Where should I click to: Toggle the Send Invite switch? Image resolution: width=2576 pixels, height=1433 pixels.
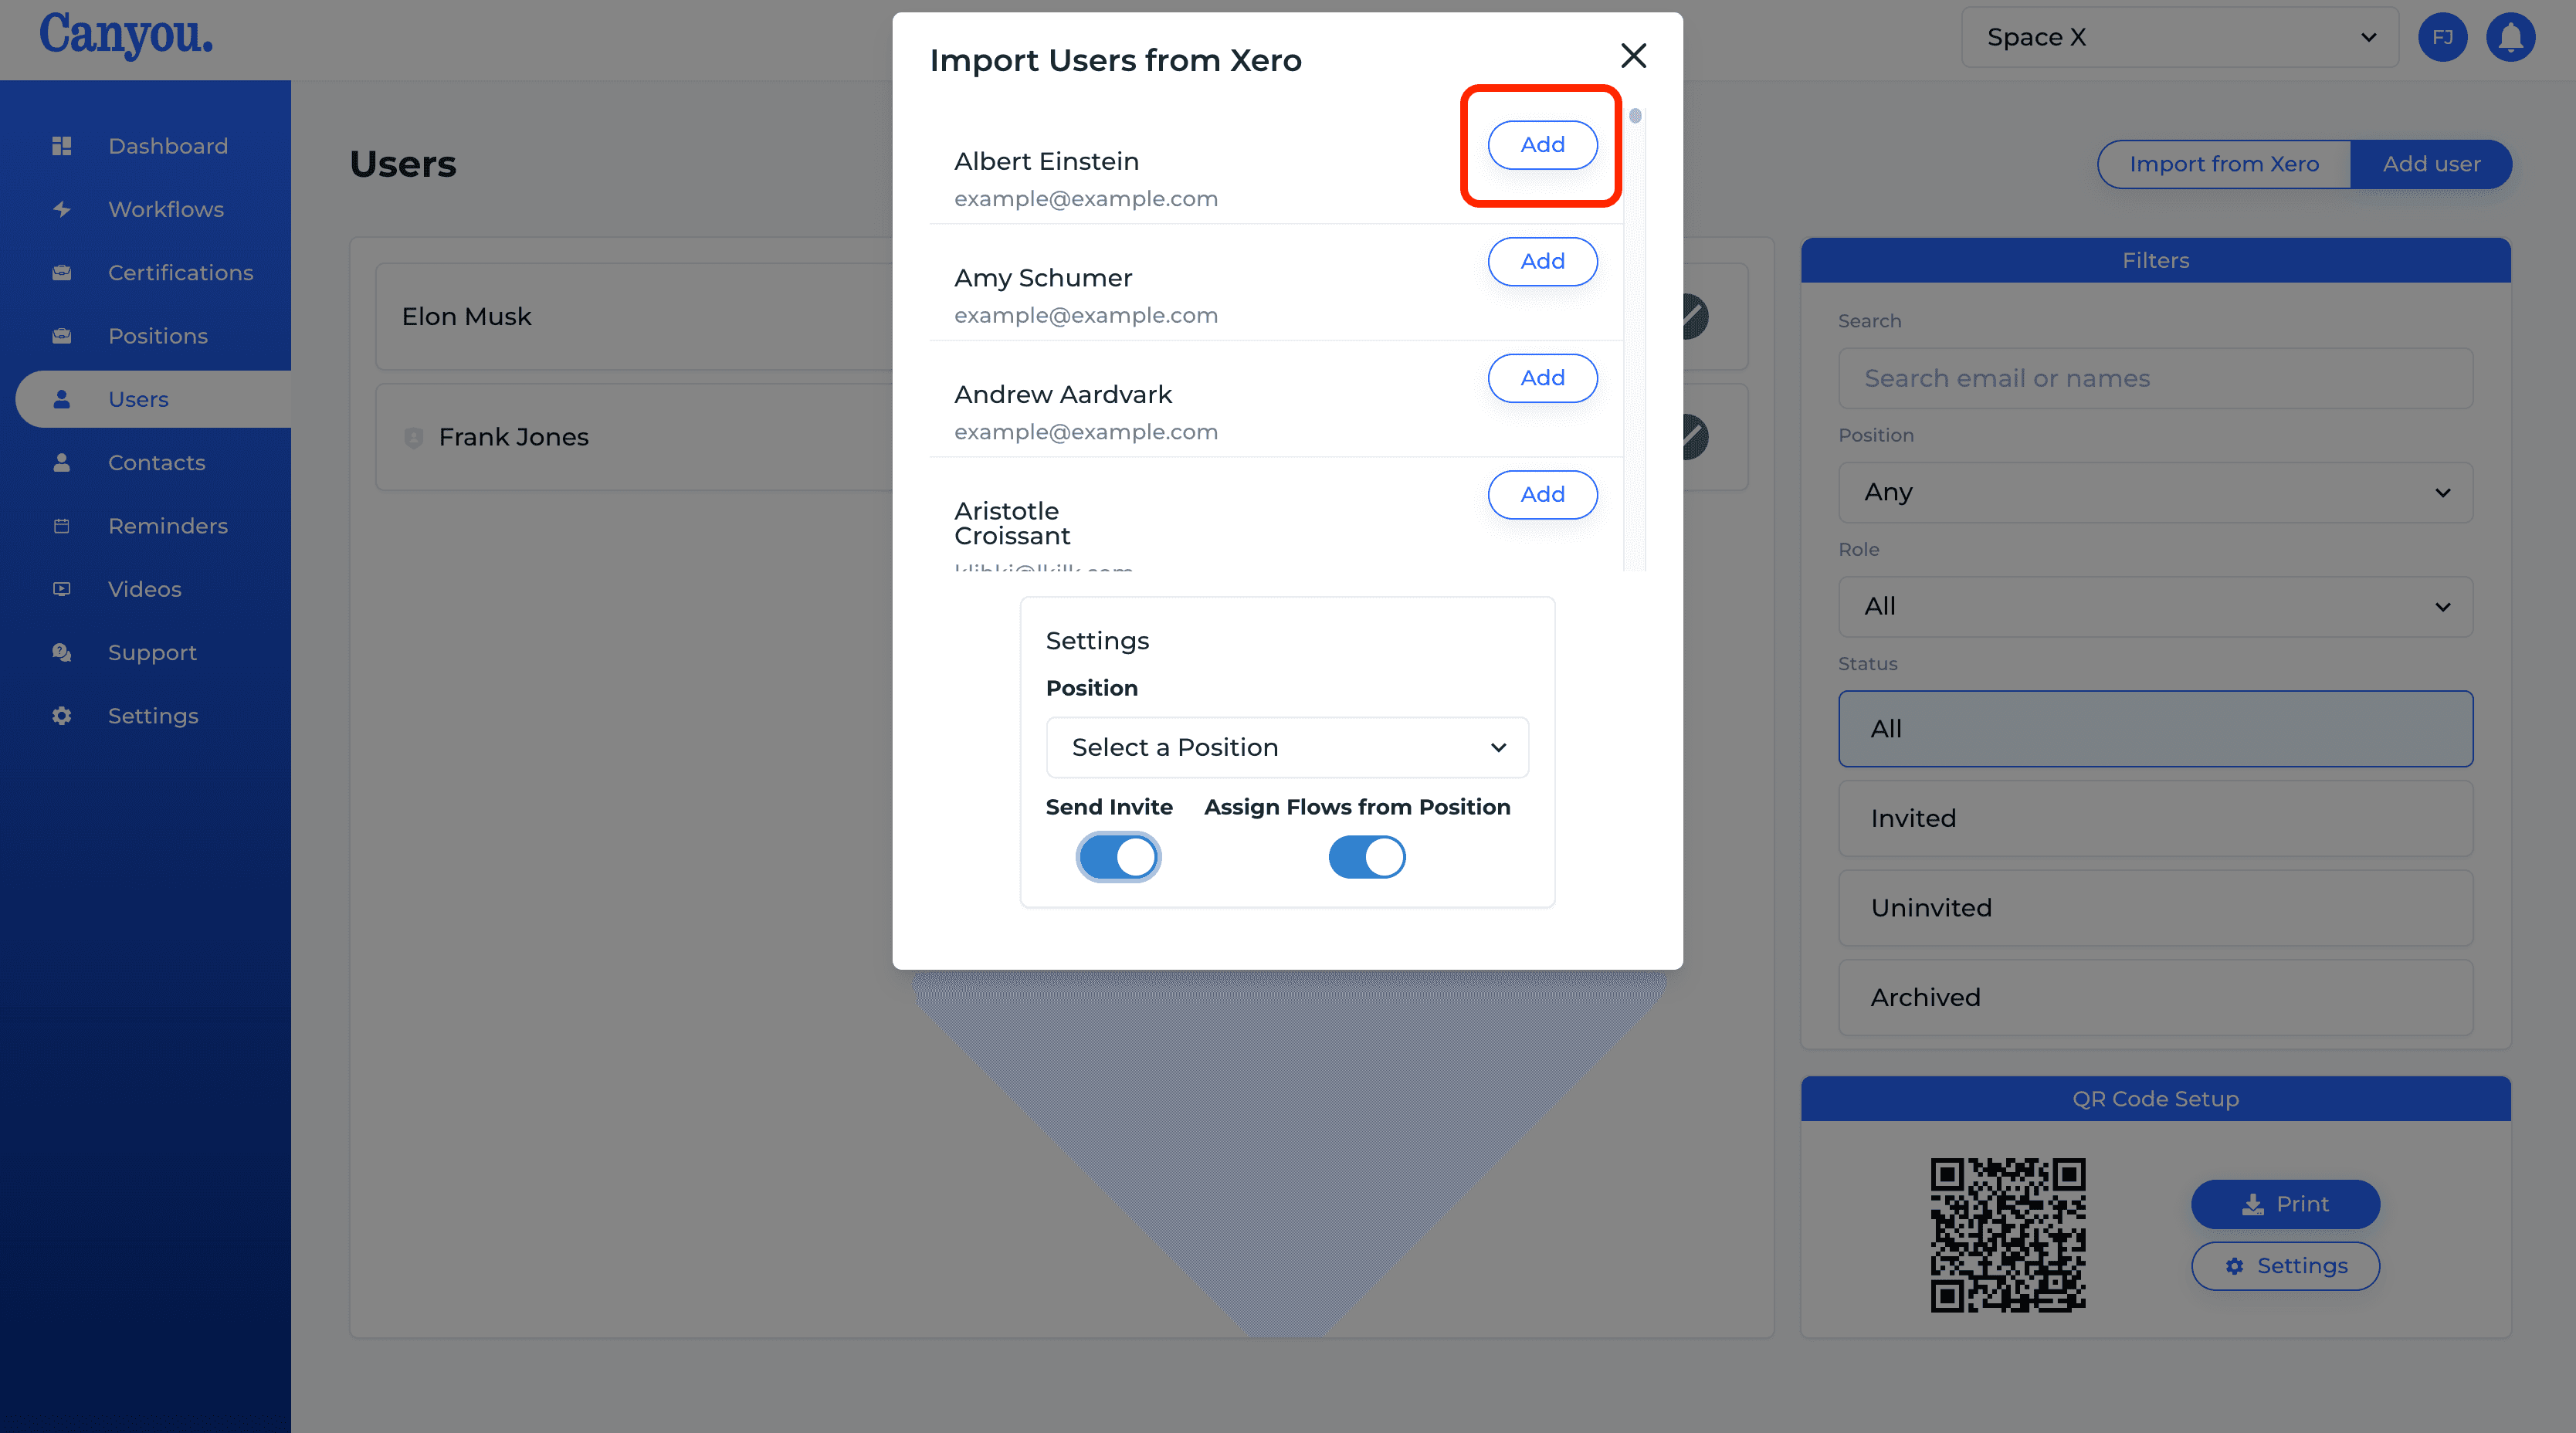1119,858
